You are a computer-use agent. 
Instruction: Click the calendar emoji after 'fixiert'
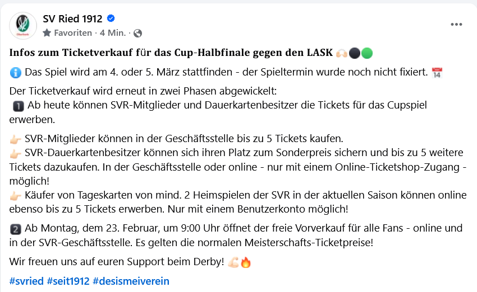click(x=437, y=73)
